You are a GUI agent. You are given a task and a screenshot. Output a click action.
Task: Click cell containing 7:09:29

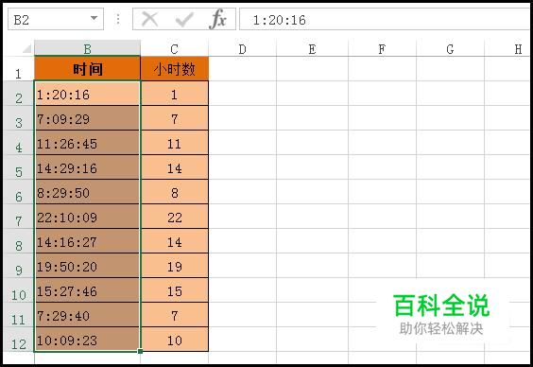click(x=87, y=118)
